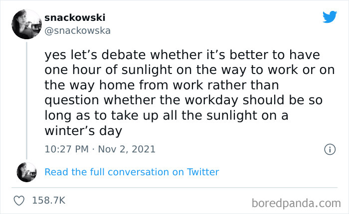This screenshot has width=349, height=214.
Task: Click the boredpanda.com watermark
Action: coord(296,203)
